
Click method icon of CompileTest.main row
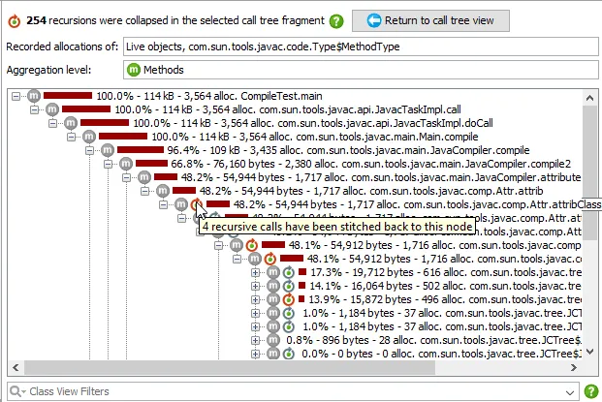34,96
